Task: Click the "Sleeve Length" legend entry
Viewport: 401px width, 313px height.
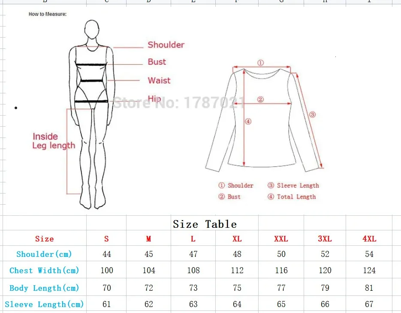Action: [298, 185]
